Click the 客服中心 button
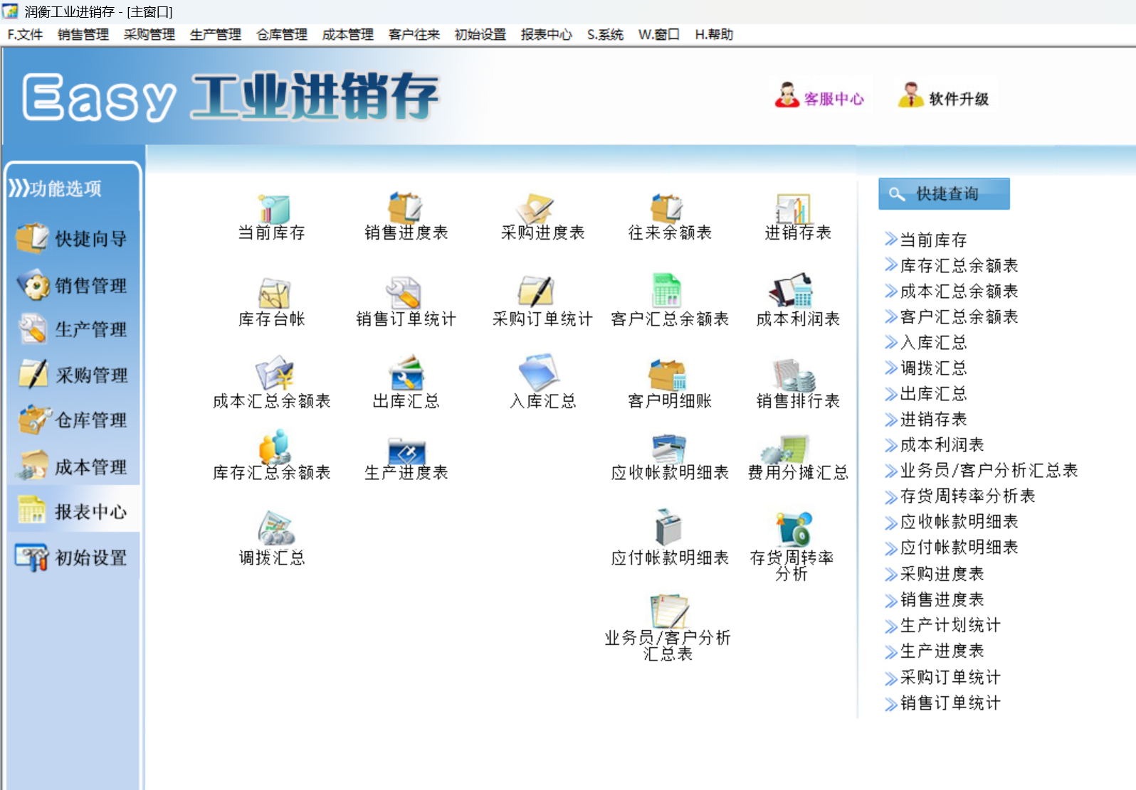 820,96
